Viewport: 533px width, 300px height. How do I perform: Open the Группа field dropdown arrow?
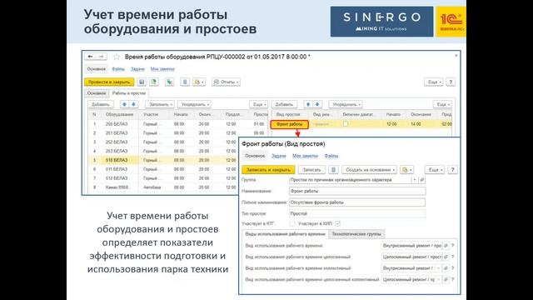tap(415, 180)
